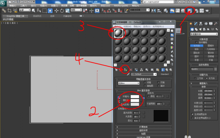This screenshot has height=138, width=220.
Task: Open the 01 - Default material name dropdown
Action: point(144,74)
